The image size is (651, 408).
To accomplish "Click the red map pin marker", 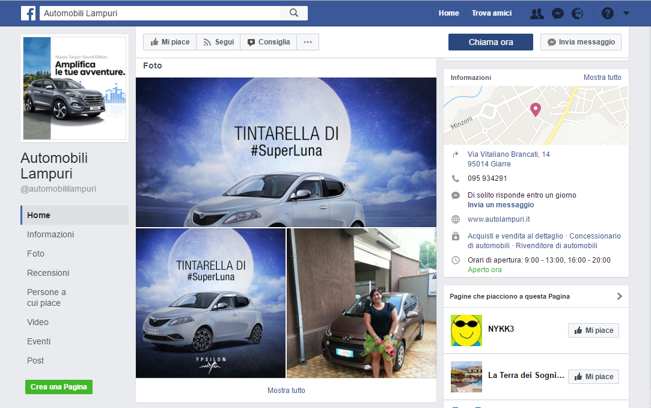I will click(x=536, y=109).
